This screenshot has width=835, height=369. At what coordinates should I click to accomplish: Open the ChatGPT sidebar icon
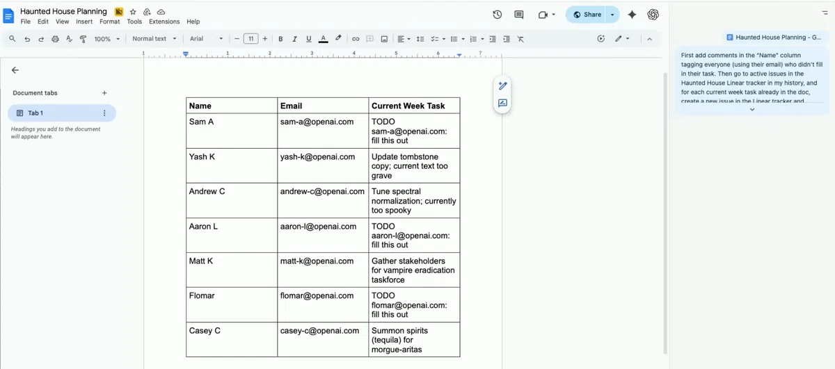[x=653, y=15]
